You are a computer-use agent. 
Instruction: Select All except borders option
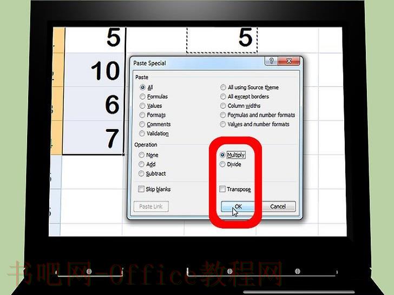pos(223,97)
